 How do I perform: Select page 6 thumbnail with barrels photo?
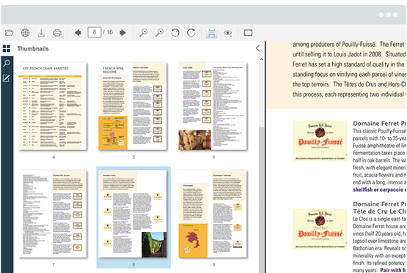(213, 106)
